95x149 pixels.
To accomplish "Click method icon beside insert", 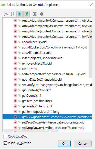I will pos(15,58).
